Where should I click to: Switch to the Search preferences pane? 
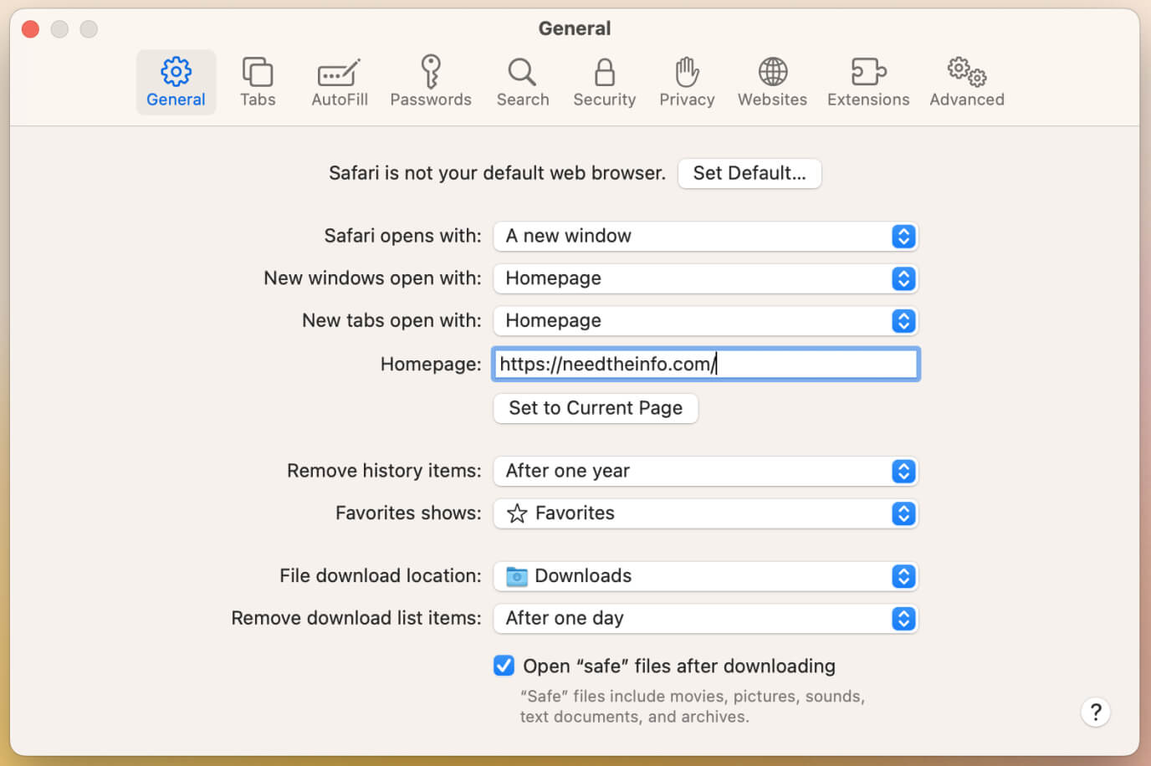click(x=522, y=82)
